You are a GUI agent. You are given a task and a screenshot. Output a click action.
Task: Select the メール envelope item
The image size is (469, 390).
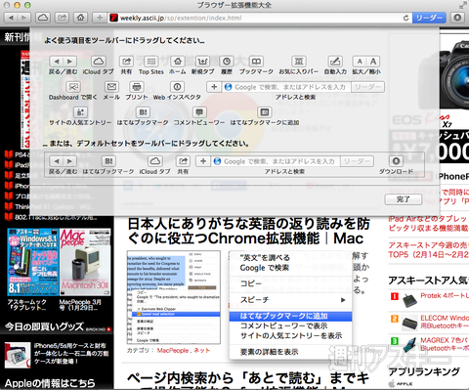click(x=111, y=91)
